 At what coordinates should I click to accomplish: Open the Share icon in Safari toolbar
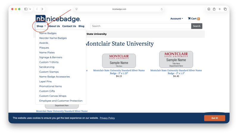pos(214,9)
